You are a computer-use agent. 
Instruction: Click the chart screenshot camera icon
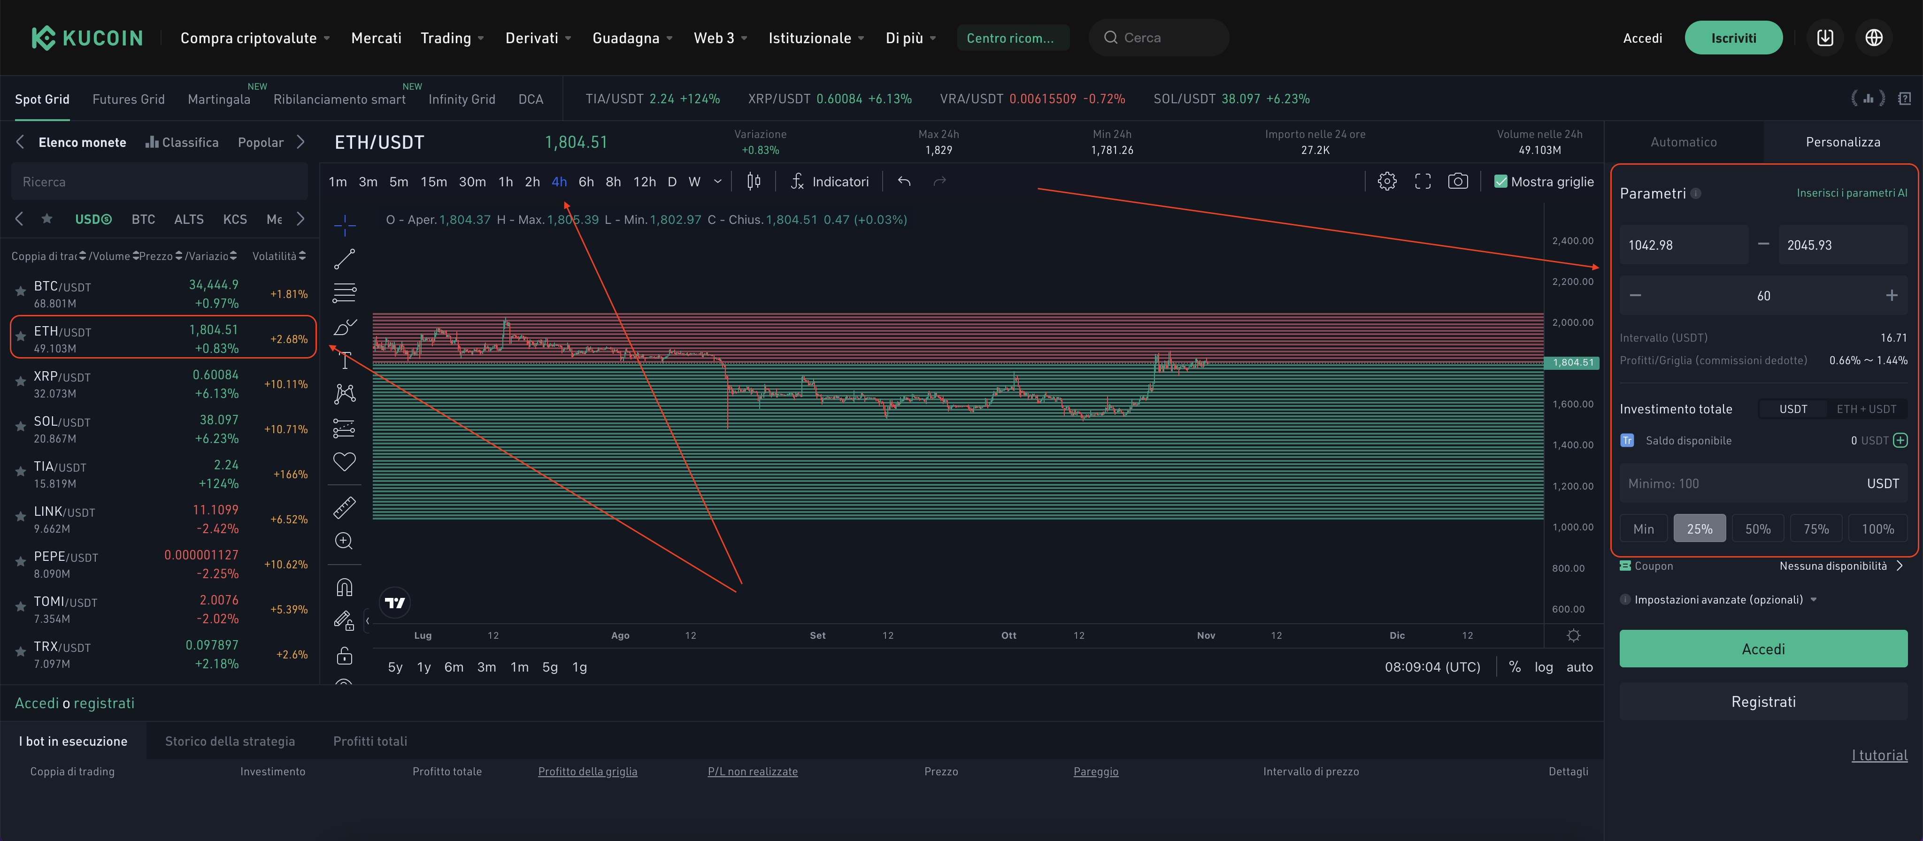tap(1457, 181)
